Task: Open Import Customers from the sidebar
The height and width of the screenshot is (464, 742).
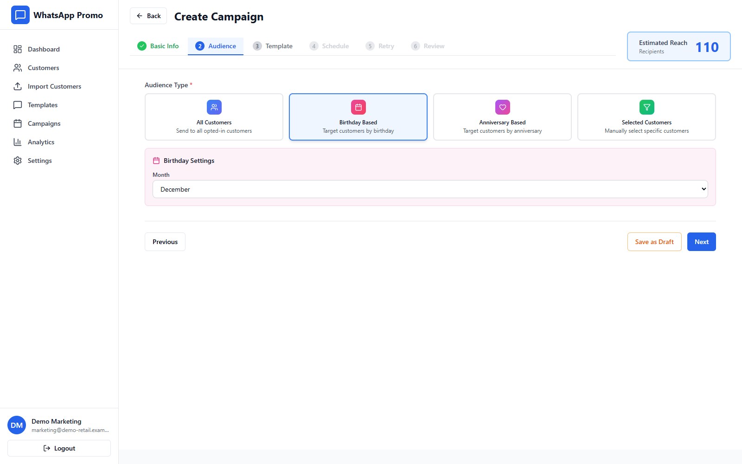Action: 59,86
